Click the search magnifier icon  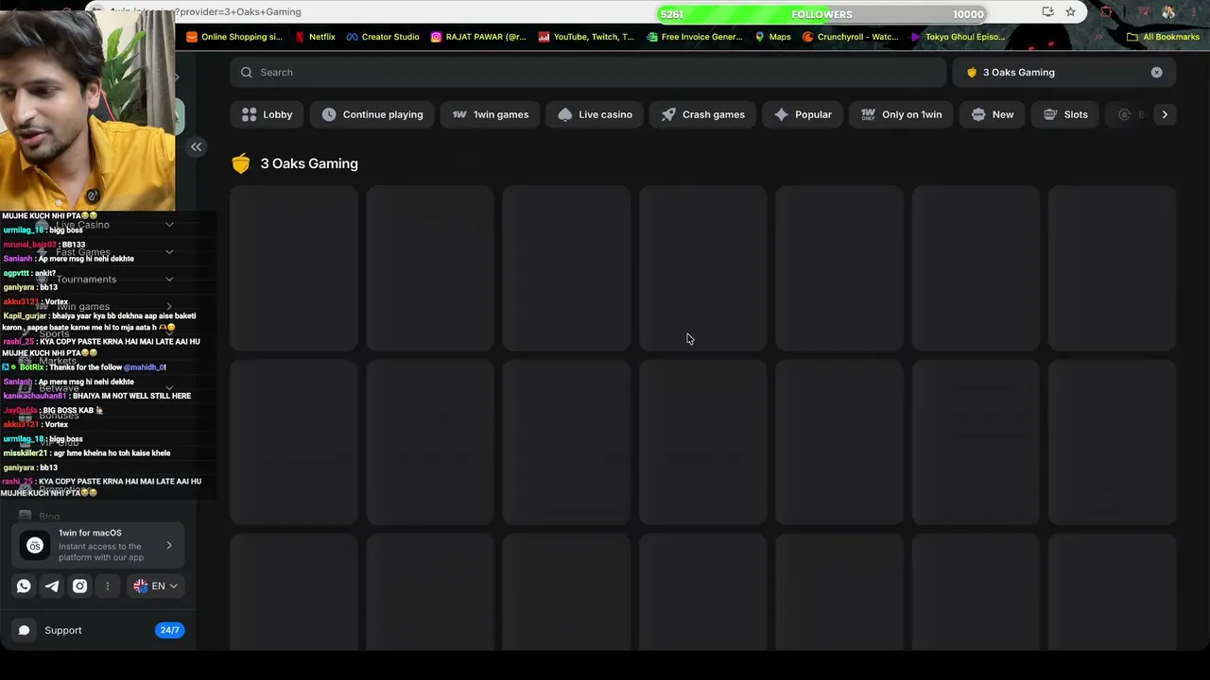coord(247,72)
